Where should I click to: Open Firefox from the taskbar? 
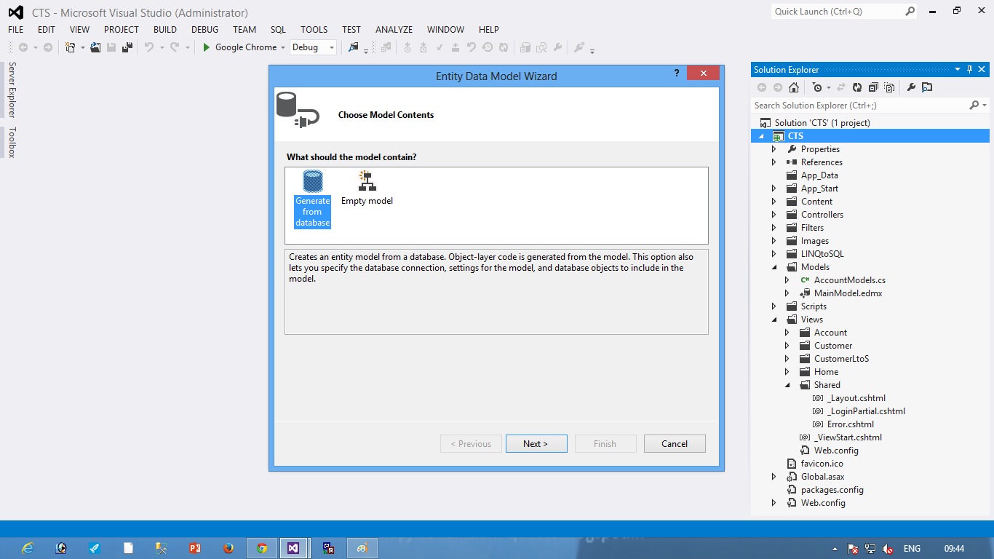point(228,548)
